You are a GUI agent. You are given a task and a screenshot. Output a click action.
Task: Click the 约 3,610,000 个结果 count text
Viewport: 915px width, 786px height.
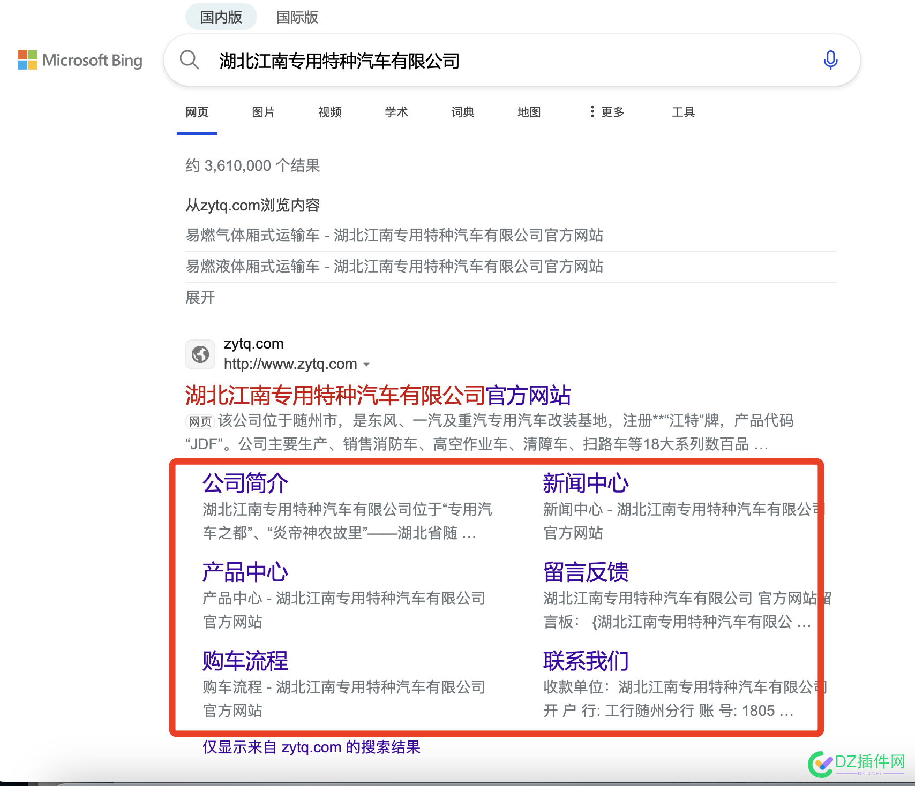pos(253,166)
